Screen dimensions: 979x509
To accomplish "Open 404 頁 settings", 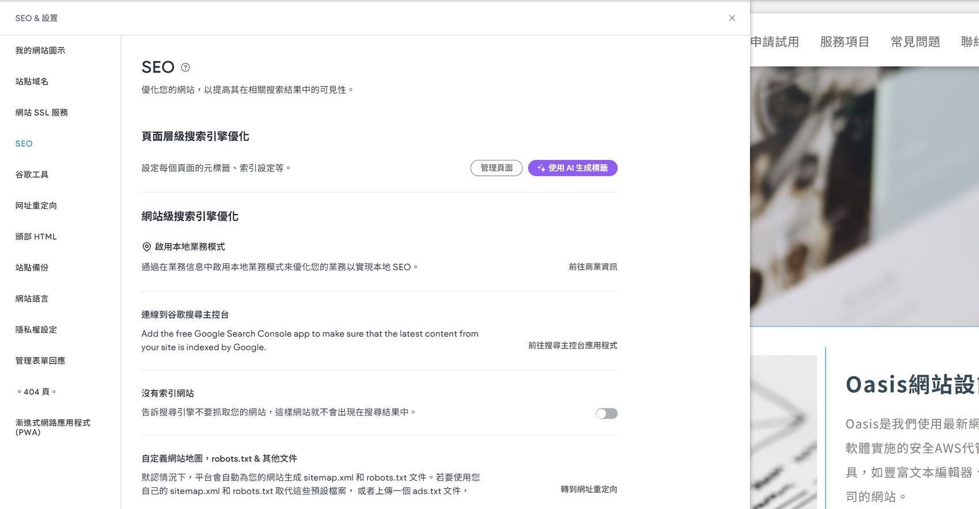I will click(x=36, y=392).
